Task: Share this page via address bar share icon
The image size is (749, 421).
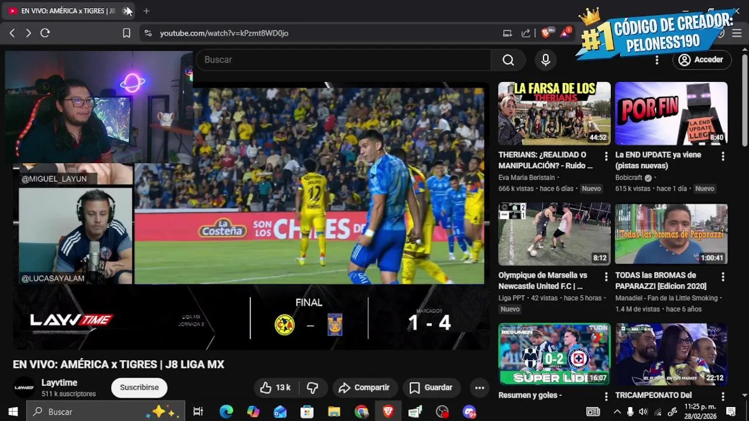Action: (x=526, y=33)
